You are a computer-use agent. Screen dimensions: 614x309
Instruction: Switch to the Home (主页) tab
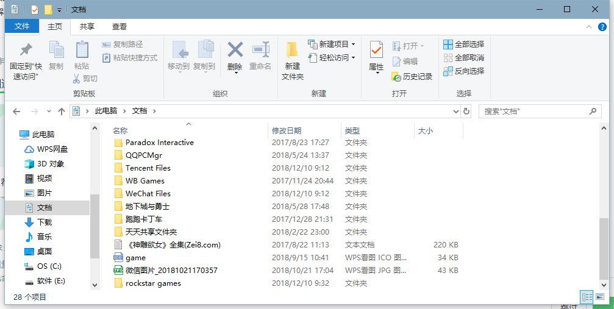click(55, 26)
